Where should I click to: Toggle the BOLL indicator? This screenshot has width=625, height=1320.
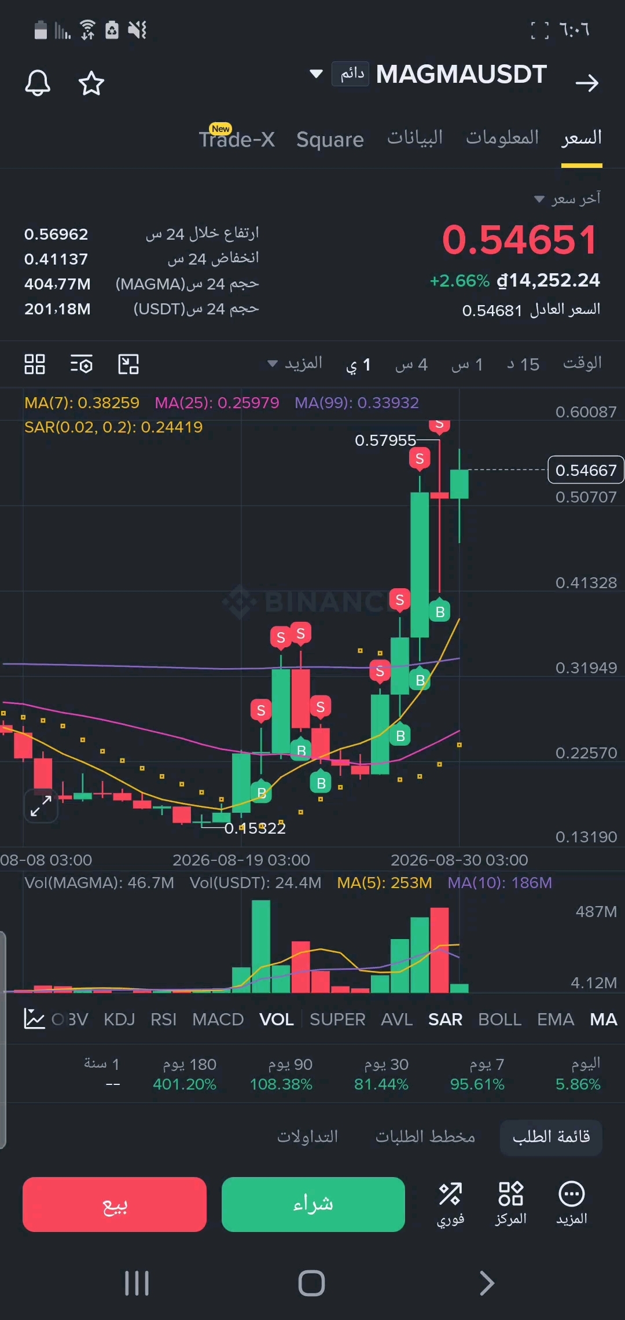point(500,1020)
